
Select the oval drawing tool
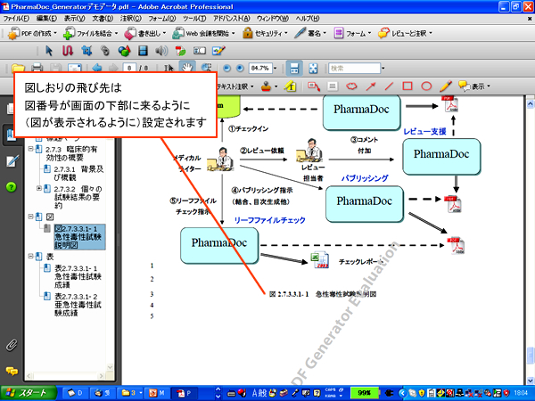tap(426, 86)
